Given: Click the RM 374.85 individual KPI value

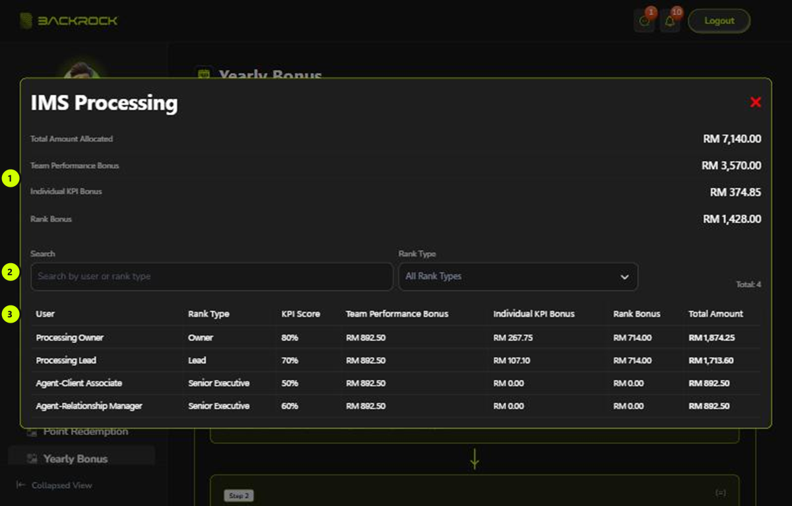Looking at the screenshot, I should 736,192.
